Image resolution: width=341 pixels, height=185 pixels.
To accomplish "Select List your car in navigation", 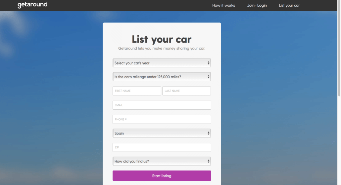I will coord(289,5).
